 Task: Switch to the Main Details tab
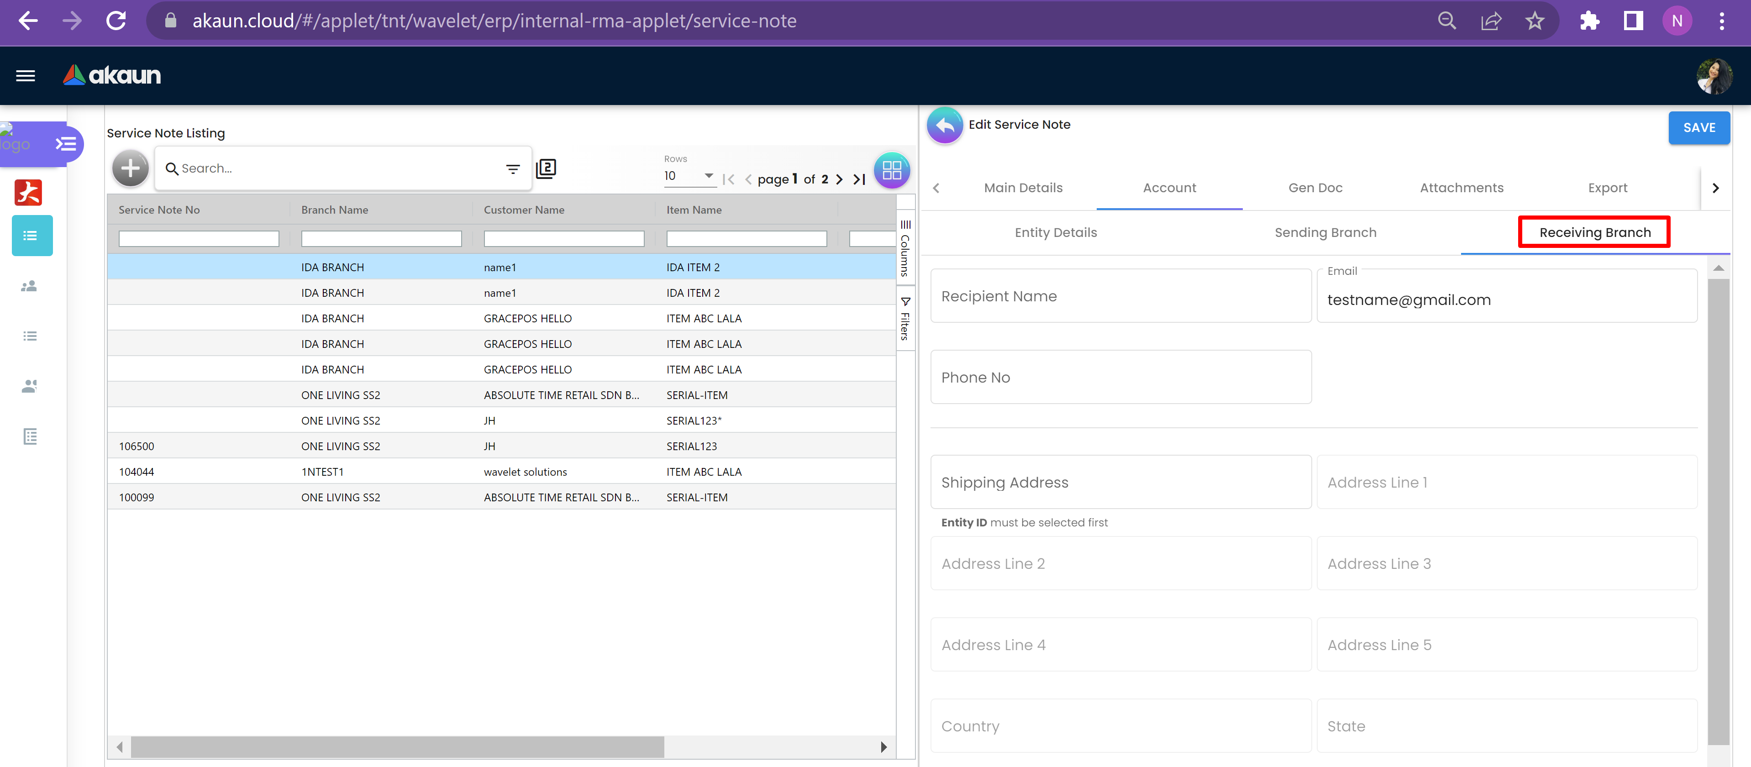(1022, 188)
